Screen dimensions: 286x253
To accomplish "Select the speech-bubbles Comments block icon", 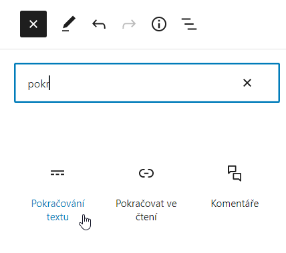I will [x=235, y=173].
